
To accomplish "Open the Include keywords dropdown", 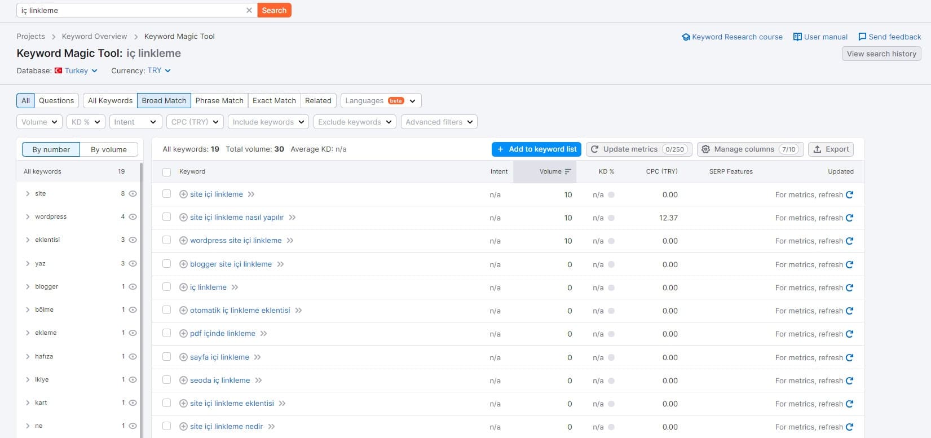I will pos(268,122).
